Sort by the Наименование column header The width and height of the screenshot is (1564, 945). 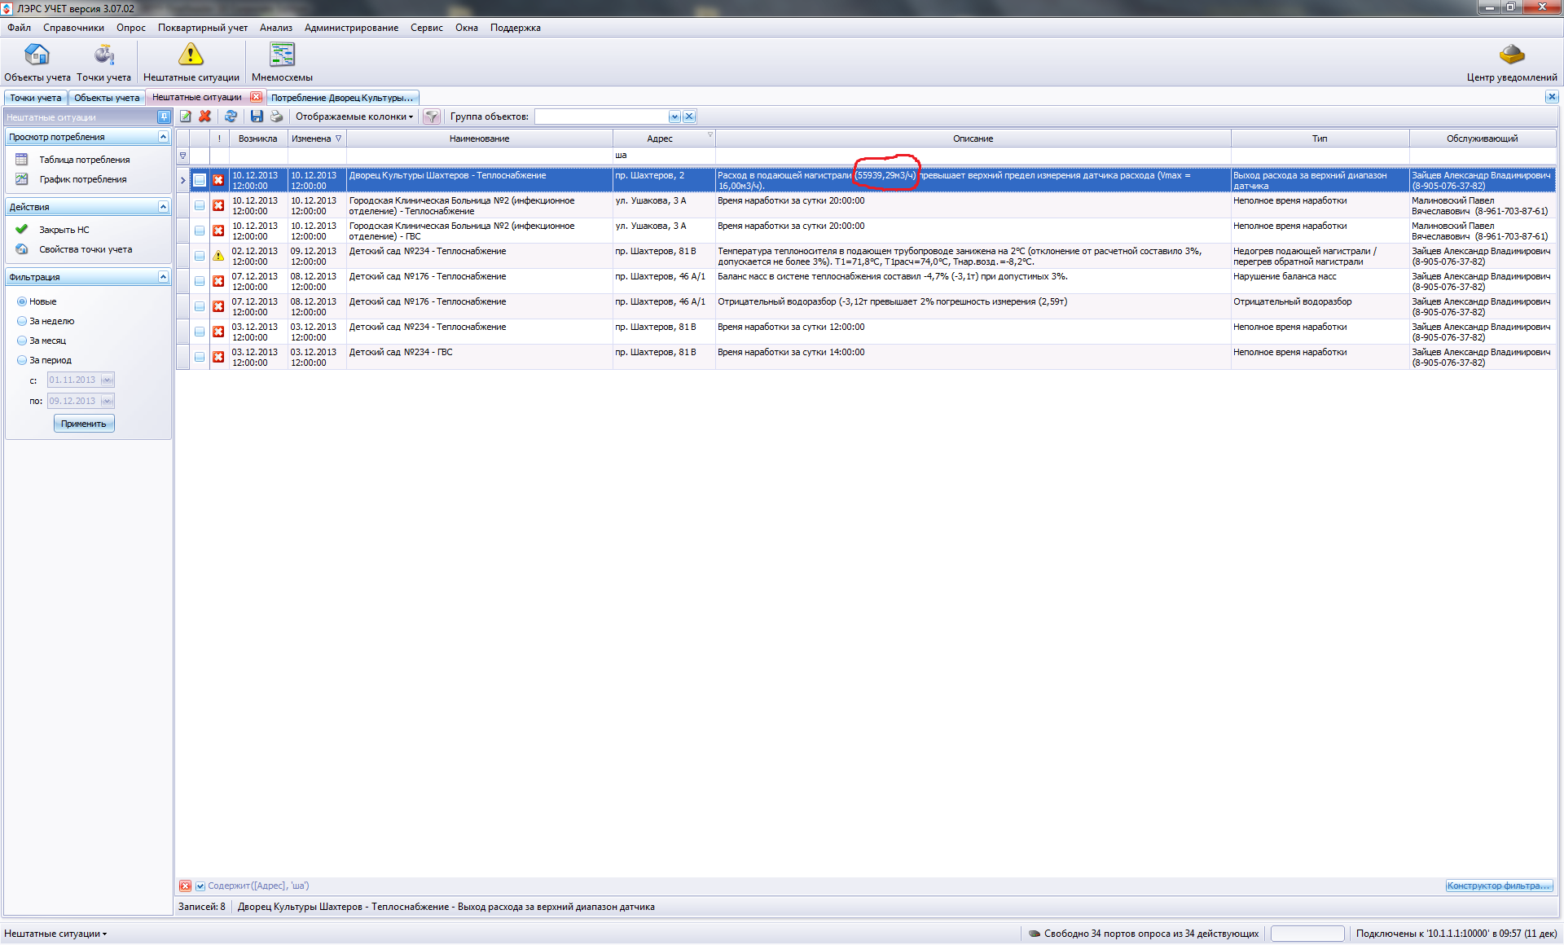tap(479, 138)
